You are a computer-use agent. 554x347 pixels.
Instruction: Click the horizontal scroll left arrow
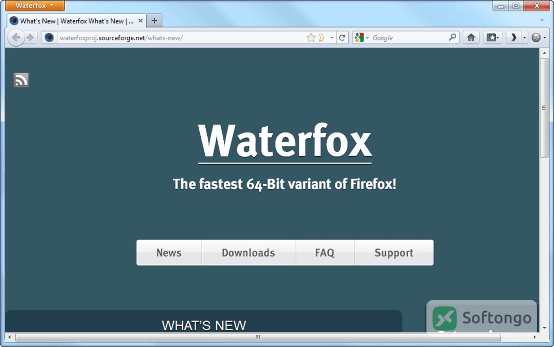(x=10, y=337)
